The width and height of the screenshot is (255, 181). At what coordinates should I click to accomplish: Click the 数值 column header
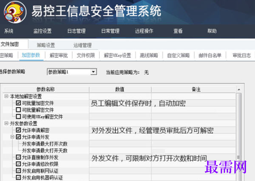120,89
